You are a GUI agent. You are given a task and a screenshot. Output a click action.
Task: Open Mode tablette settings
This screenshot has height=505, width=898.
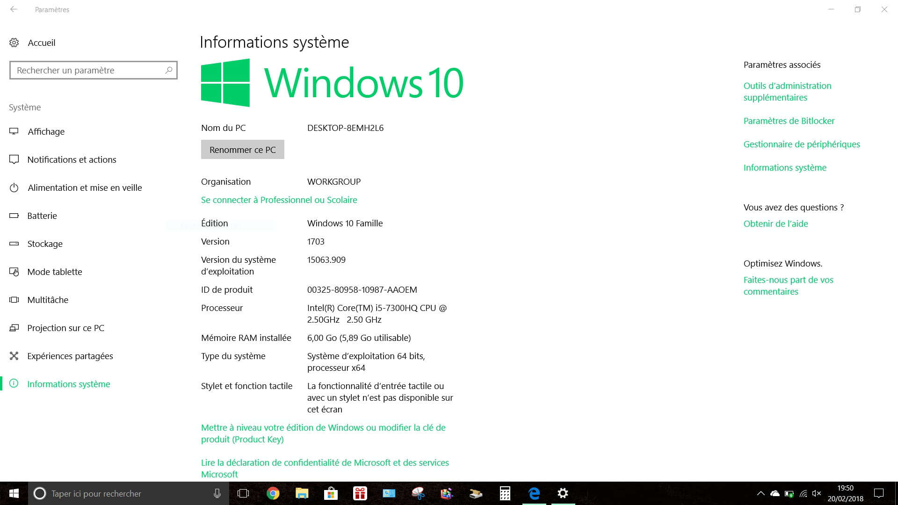click(x=55, y=272)
